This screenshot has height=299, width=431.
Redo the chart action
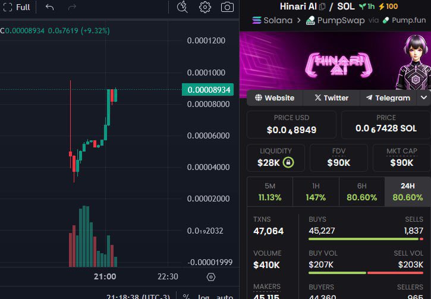72,7
